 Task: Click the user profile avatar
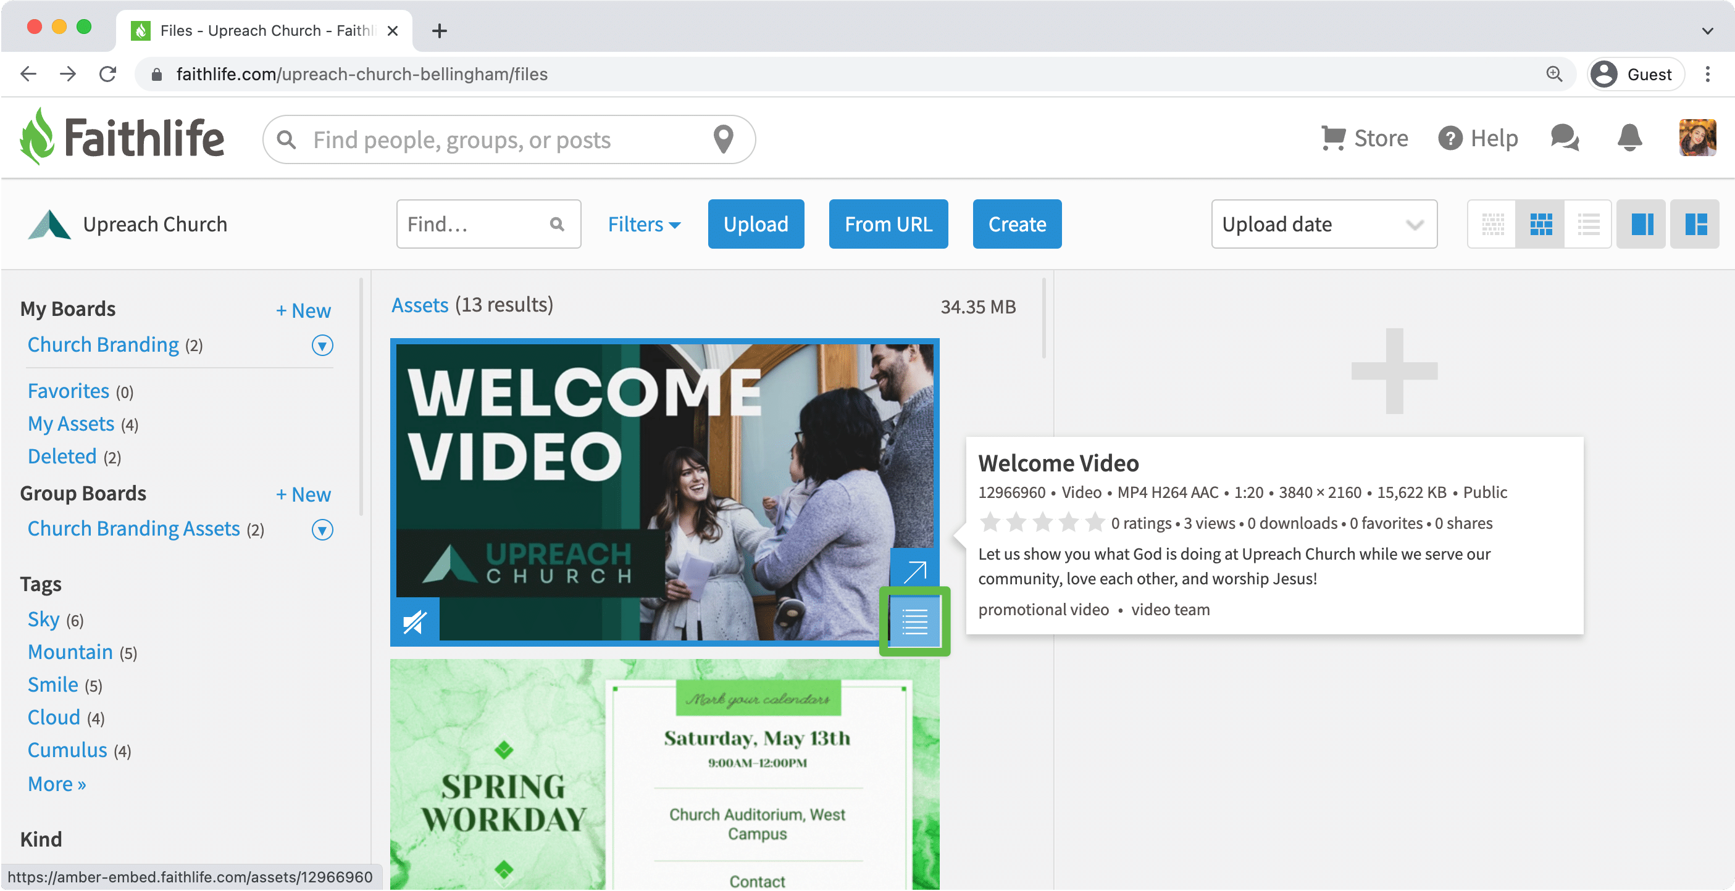coord(1697,138)
